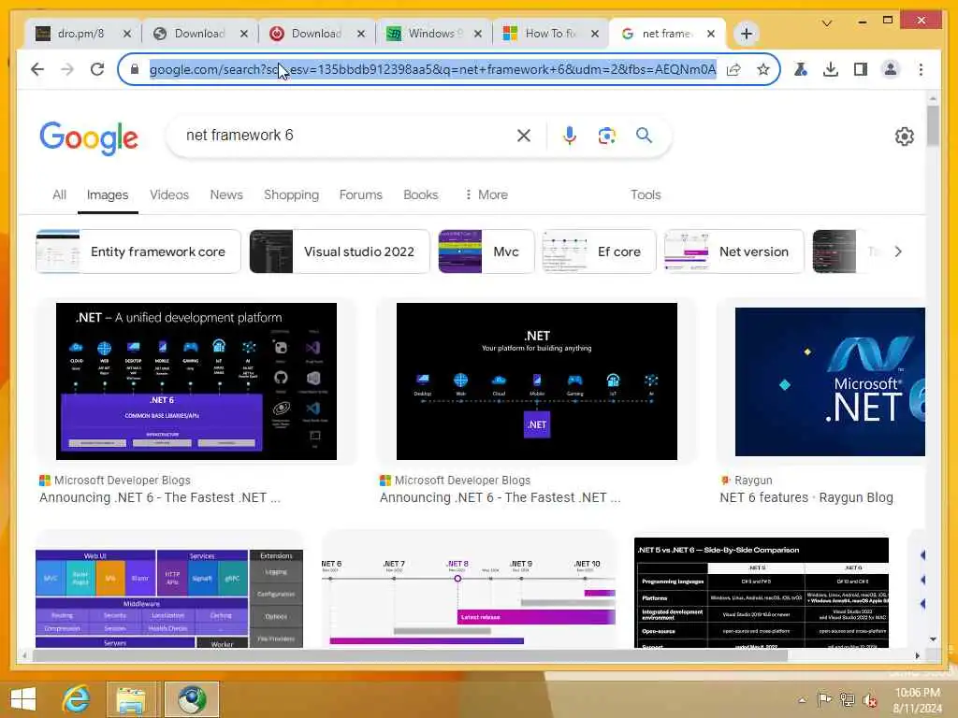
Task: Click the share page icon in address bar
Action: pyautogui.click(x=733, y=69)
